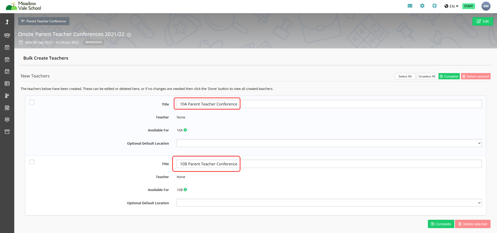The height and width of the screenshot is (233, 497).
Task: Tick the checkbox for 10A teacher entry
Action: pos(32,102)
